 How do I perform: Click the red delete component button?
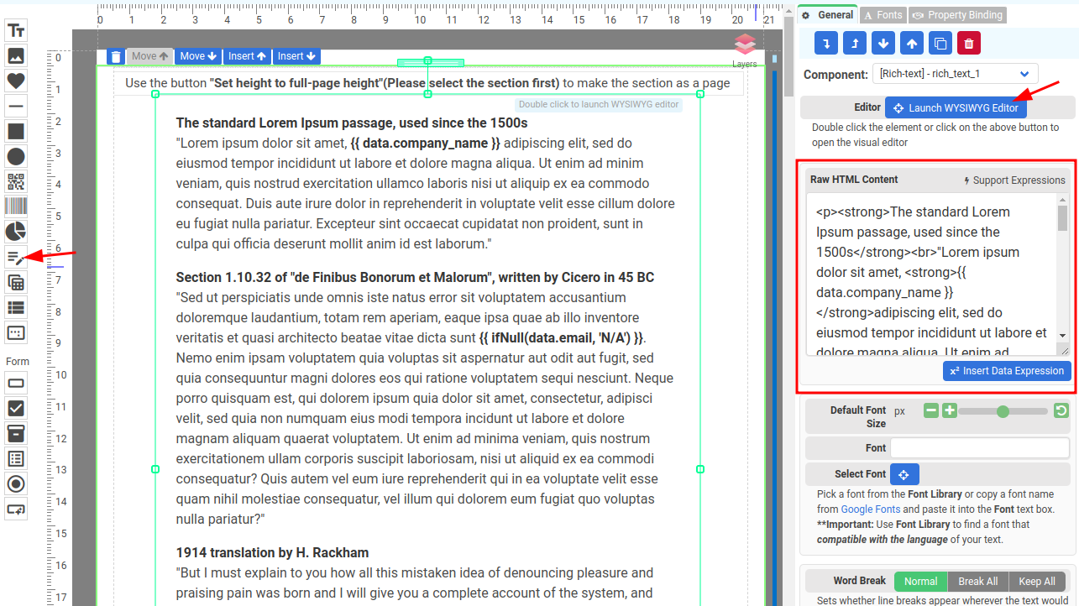(x=968, y=43)
